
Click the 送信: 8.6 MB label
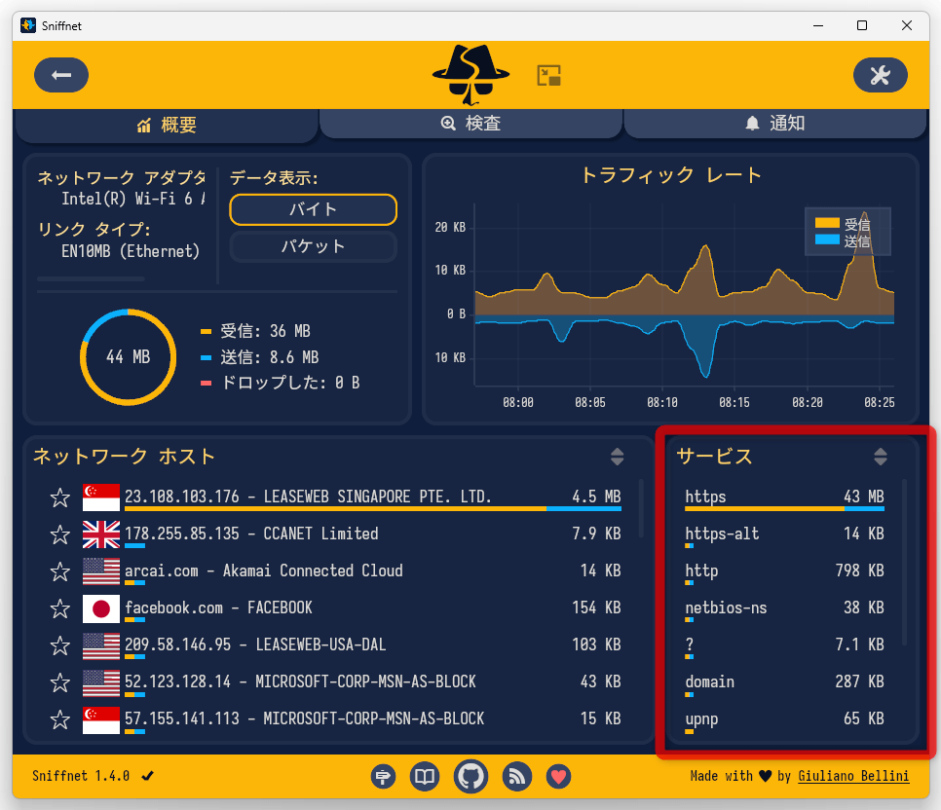tap(269, 357)
